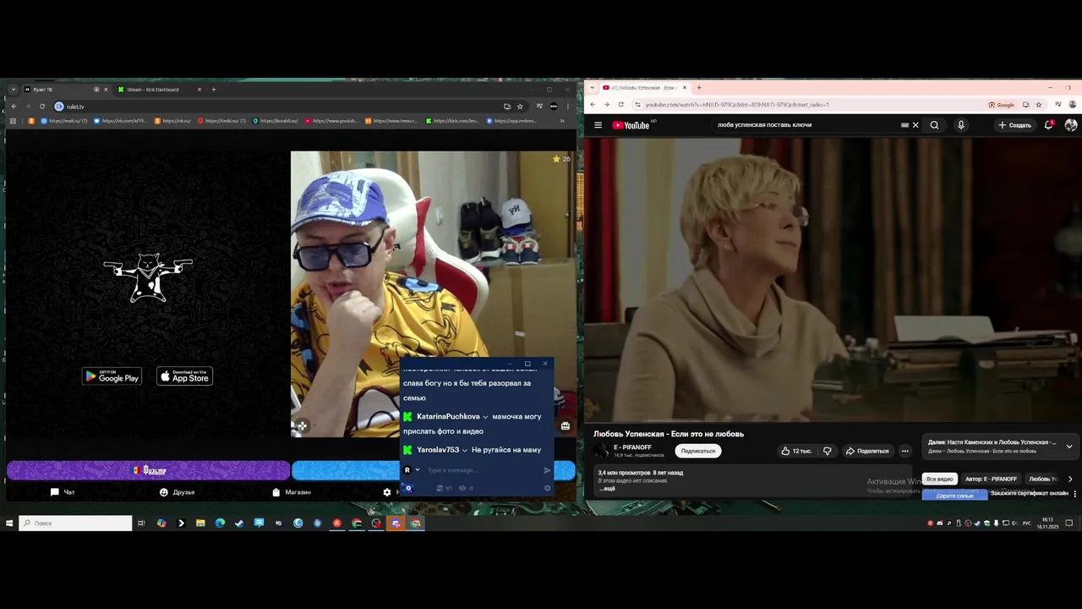The width and height of the screenshot is (1082, 609).
Task: Open the Магазин section on rulet.tv
Action: coord(291,492)
